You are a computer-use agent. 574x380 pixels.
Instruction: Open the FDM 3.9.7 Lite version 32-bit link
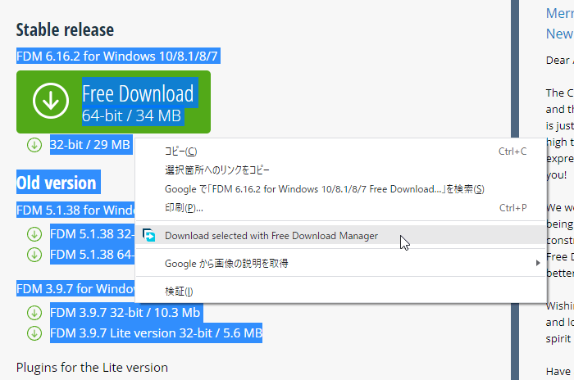point(157,333)
